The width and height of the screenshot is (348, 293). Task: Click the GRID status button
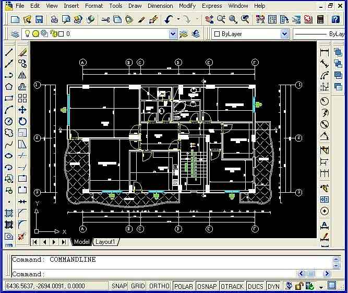[138, 286]
